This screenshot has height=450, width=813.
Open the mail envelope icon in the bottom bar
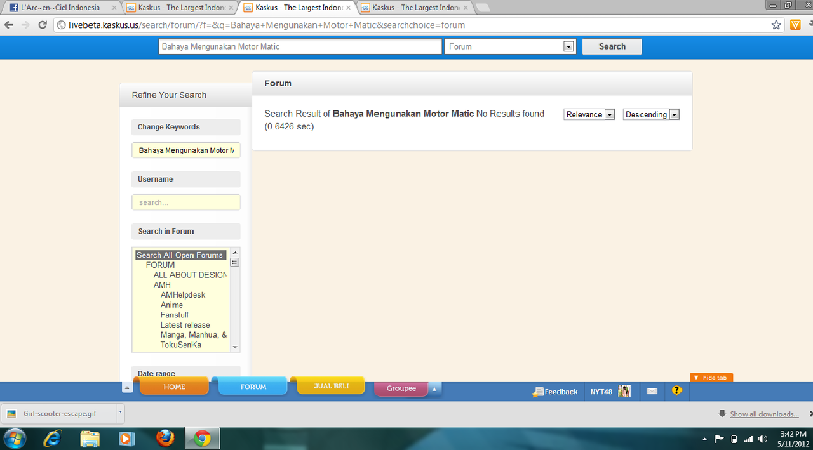click(652, 391)
